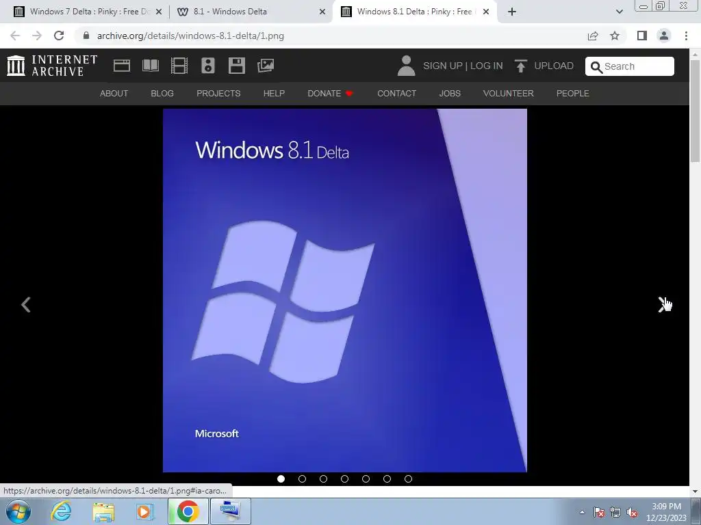Click the Upload arrow icon

[520, 66]
